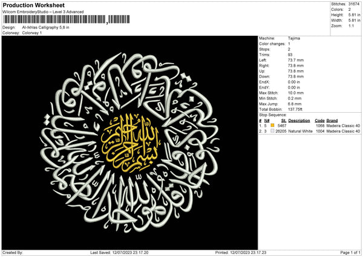Image resolution: width=363 pixels, height=257 pixels.
Task: Click Min Stitch value '0.2 mm'
Action: pyautogui.click(x=295, y=98)
